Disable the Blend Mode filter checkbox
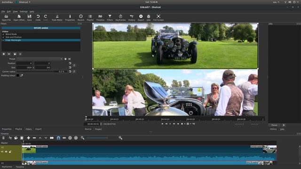 [x=3, y=34]
